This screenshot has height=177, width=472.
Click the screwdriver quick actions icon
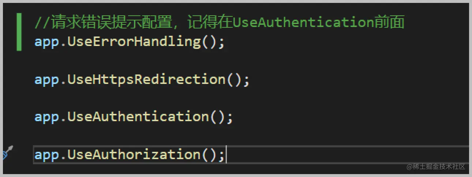7,152
